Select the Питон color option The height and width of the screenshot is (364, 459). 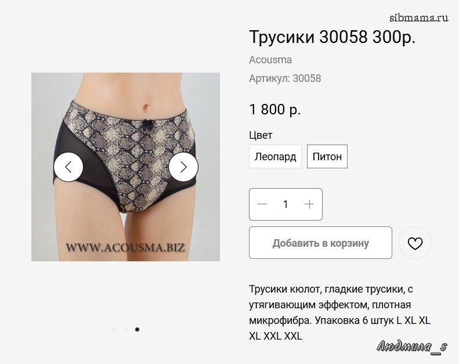327,156
